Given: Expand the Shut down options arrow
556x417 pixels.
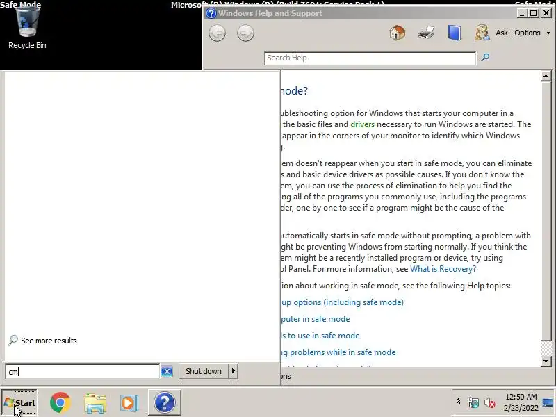Looking at the screenshot, I should [x=234, y=371].
